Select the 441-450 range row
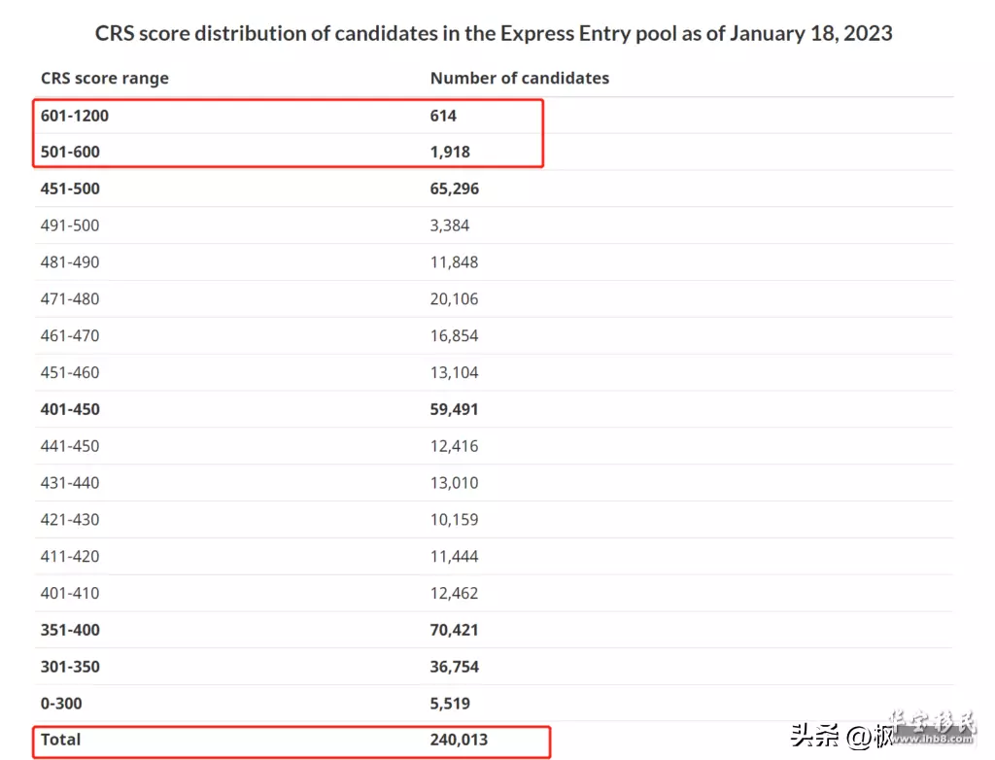 pos(494,446)
